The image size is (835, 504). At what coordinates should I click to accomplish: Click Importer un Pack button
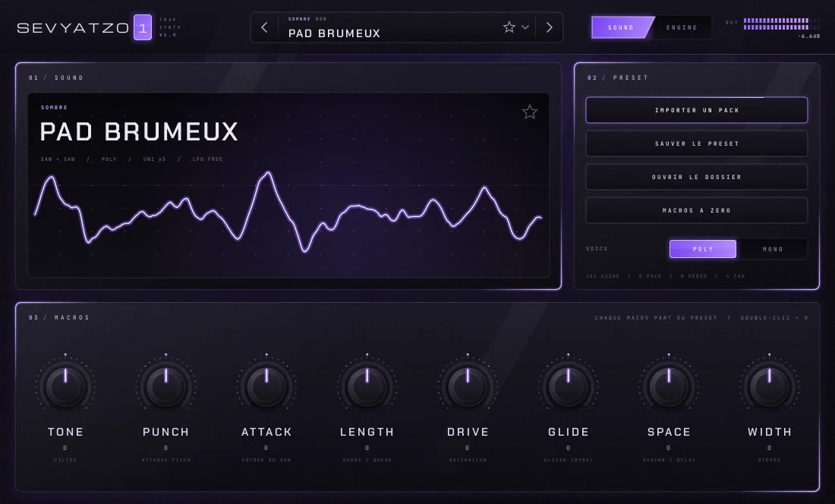coord(697,110)
